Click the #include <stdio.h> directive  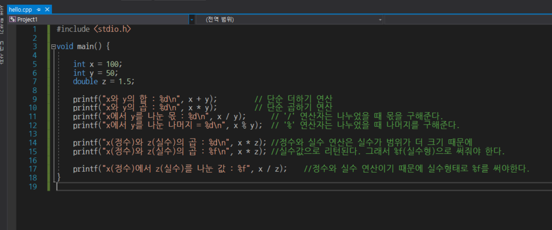pos(94,29)
